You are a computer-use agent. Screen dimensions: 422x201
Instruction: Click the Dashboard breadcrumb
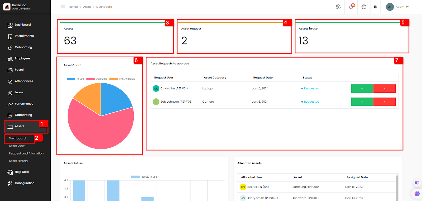[104, 7]
